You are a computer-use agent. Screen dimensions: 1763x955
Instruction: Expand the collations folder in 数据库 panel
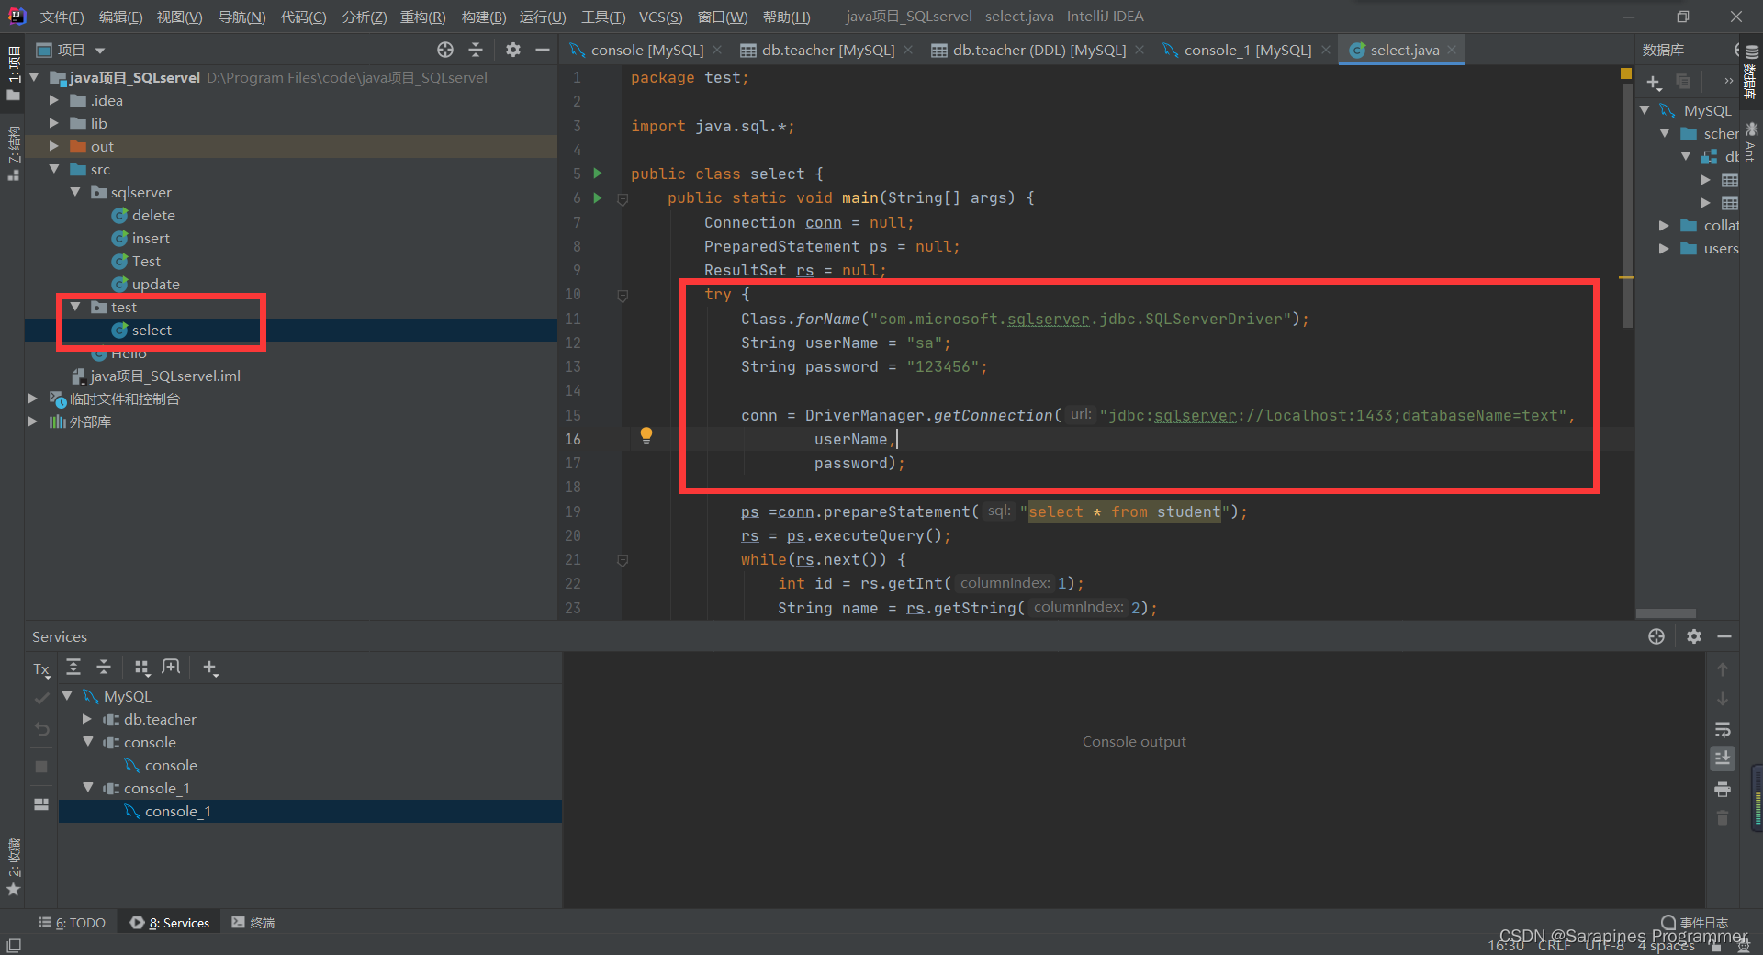(1664, 225)
